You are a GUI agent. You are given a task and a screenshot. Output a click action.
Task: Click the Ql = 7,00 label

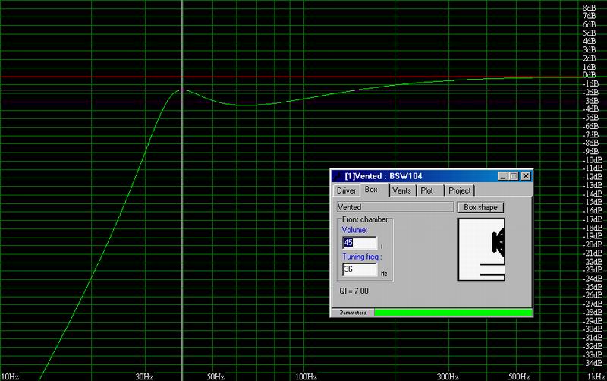coord(356,291)
